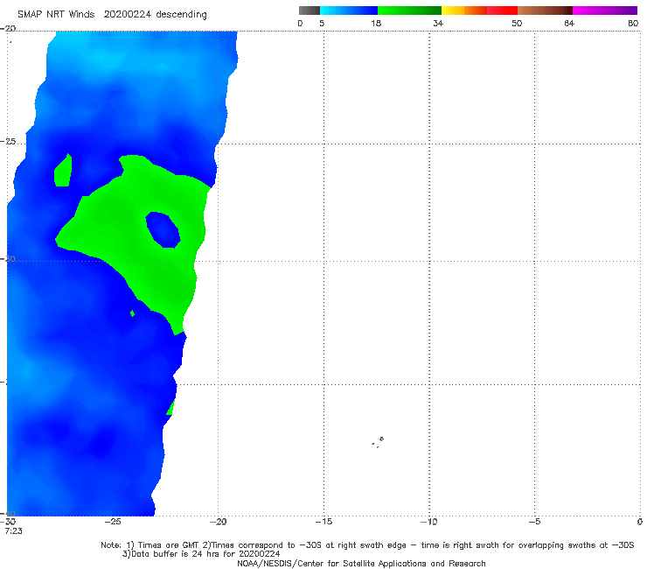Click the swath time label '7:23'
This screenshot has width=647, height=569.
click(x=14, y=531)
